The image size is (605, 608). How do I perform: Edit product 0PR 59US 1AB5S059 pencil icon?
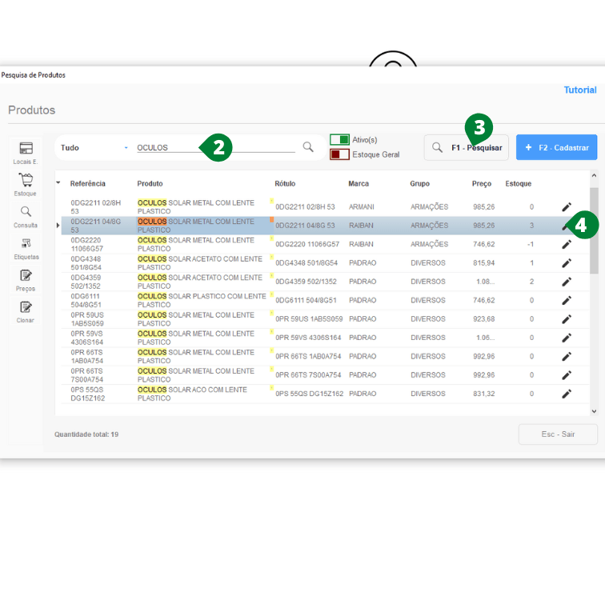(567, 318)
